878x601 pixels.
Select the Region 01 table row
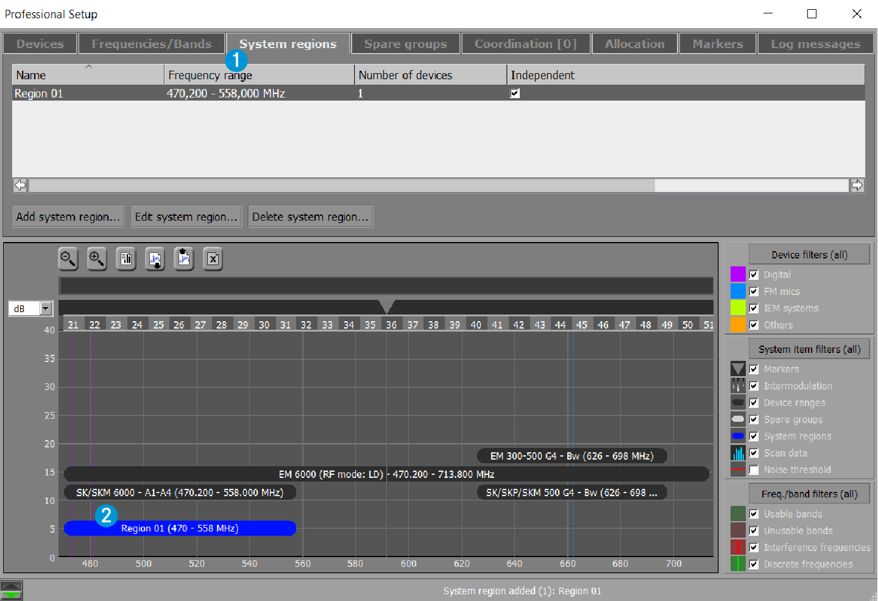(439, 93)
